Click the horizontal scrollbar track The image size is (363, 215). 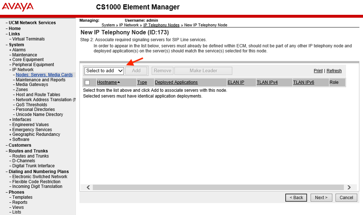click(x=218, y=187)
